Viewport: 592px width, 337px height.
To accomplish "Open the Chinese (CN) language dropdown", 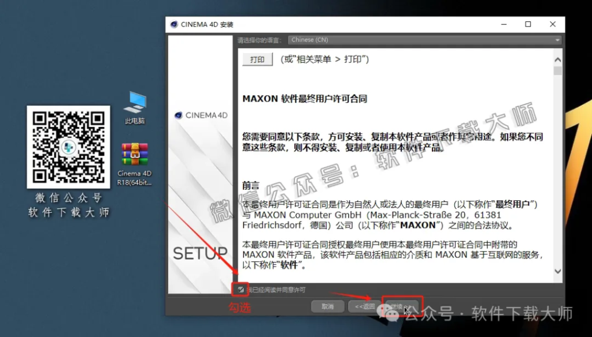I will (424, 40).
